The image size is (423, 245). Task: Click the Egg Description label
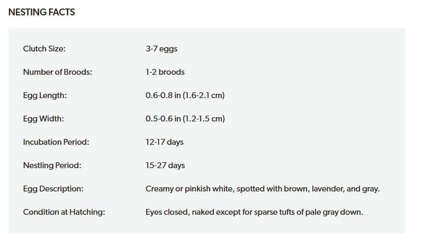tap(53, 189)
